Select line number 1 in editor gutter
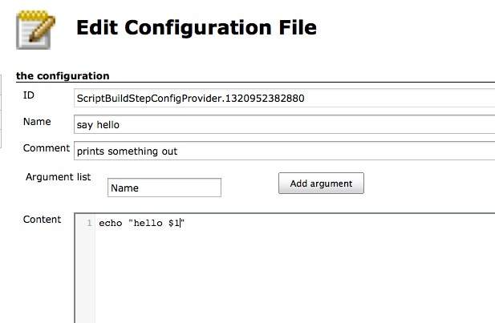Viewport: 495px width, 323px height. (x=89, y=223)
